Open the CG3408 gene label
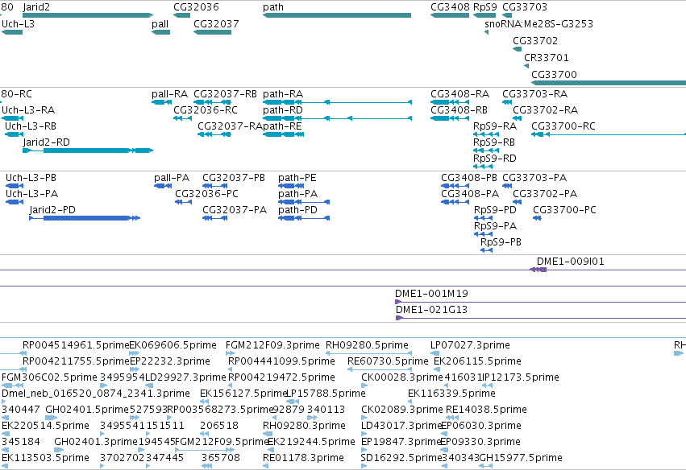 450,7
